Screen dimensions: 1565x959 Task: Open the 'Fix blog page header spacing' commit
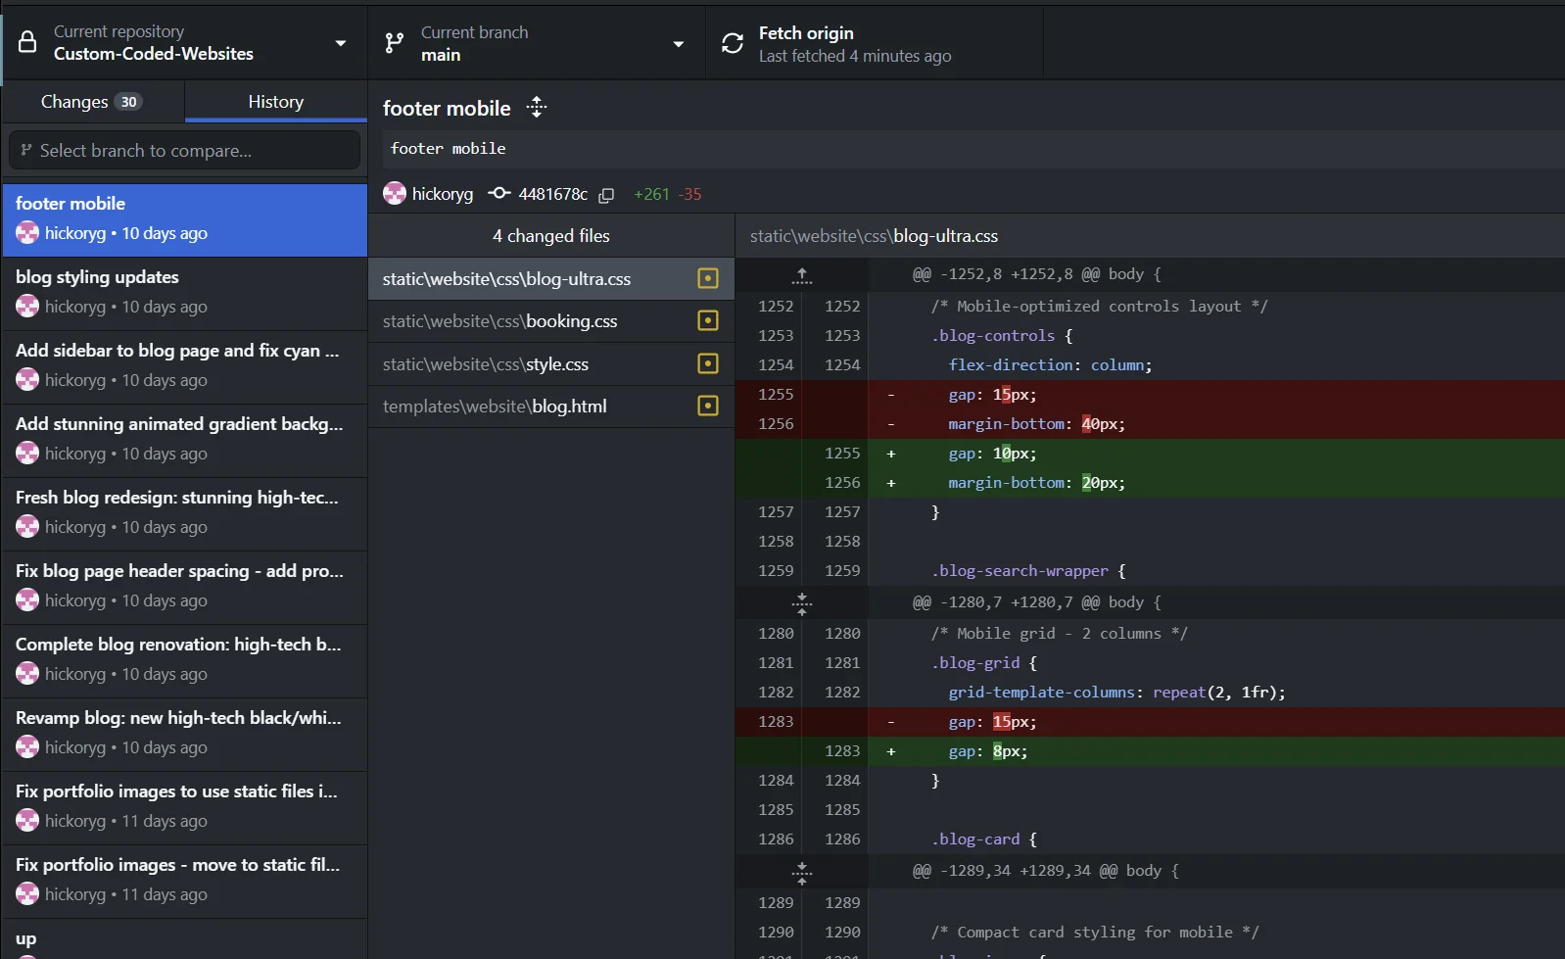tap(184, 587)
